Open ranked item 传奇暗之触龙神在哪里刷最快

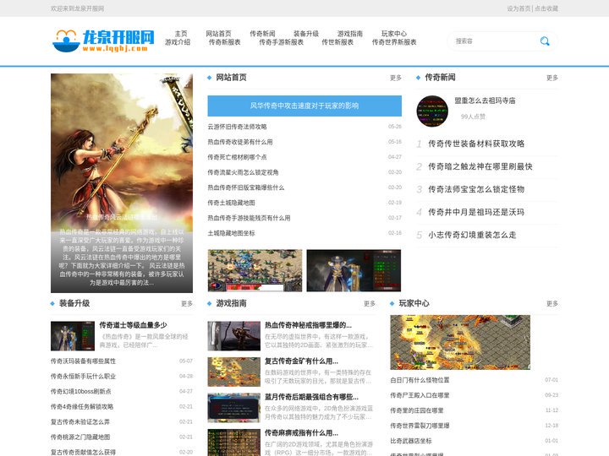[480, 166]
